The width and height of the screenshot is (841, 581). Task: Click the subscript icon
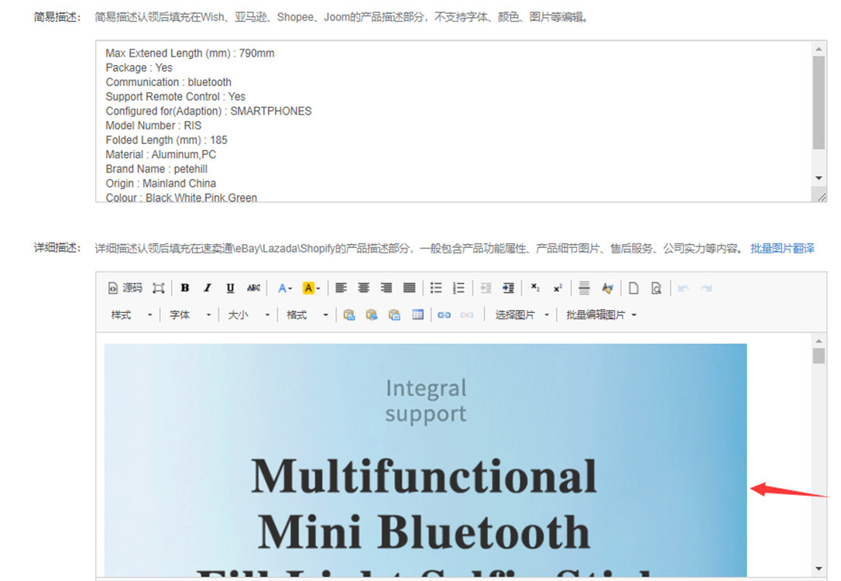coord(535,288)
